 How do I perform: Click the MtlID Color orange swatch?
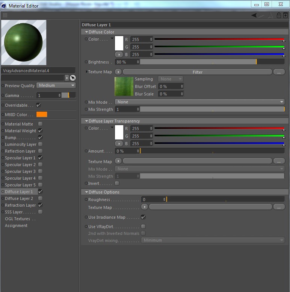pyautogui.click(x=42, y=114)
